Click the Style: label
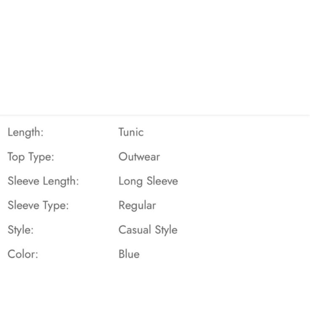The width and height of the screenshot is (310, 310). point(20,230)
